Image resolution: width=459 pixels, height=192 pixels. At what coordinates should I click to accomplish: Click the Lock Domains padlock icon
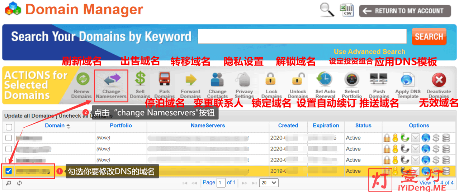click(x=271, y=79)
